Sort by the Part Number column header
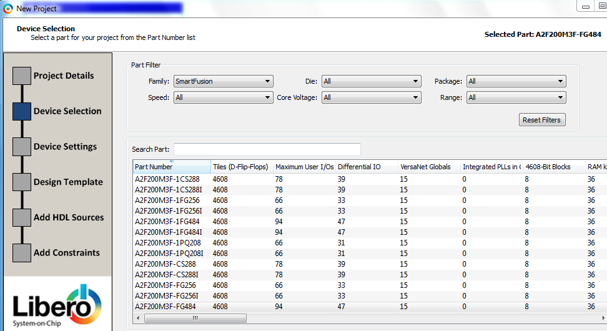 tap(171, 167)
